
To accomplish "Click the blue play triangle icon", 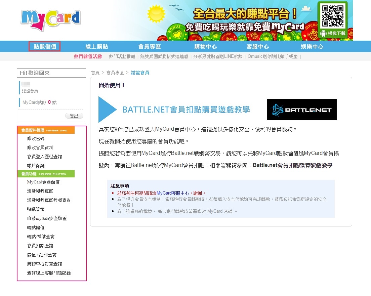I will pos(108,109).
